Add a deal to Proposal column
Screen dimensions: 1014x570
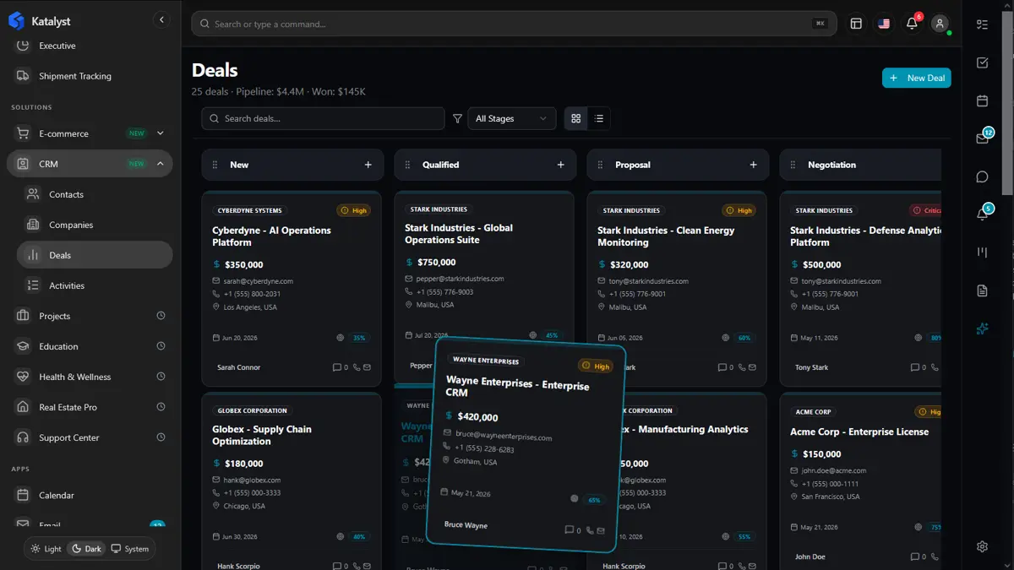coord(753,165)
